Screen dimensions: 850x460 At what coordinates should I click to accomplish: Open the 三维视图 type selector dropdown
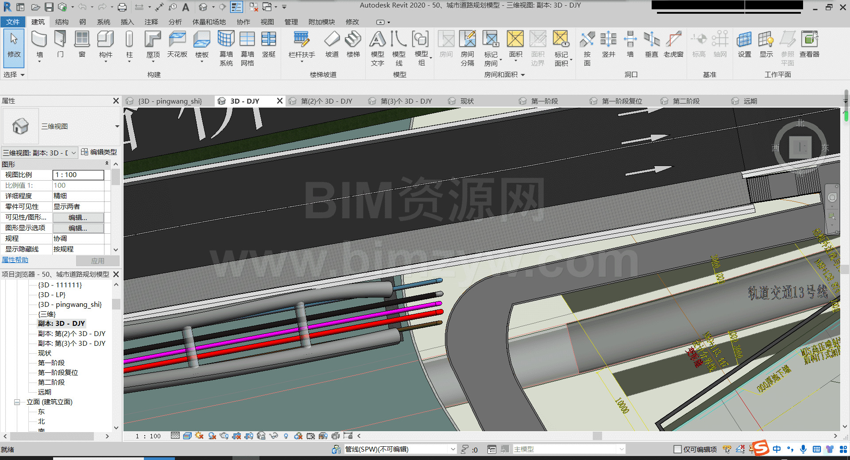click(x=117, y=127)
